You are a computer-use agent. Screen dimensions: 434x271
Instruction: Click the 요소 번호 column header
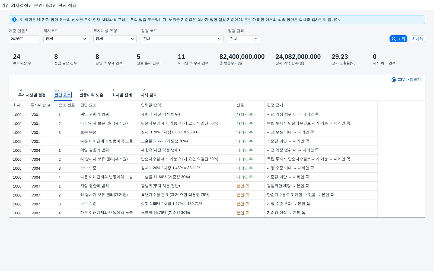[x=67, y=105]
